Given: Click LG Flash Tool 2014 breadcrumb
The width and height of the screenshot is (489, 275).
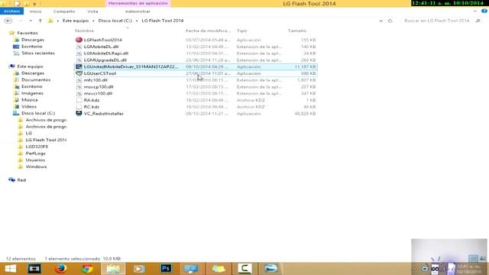Looking at the screenshot, I should point(163,21).
